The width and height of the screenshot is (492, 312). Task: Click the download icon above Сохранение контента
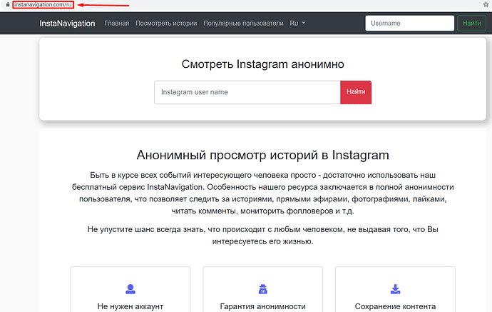pos(395,289)
